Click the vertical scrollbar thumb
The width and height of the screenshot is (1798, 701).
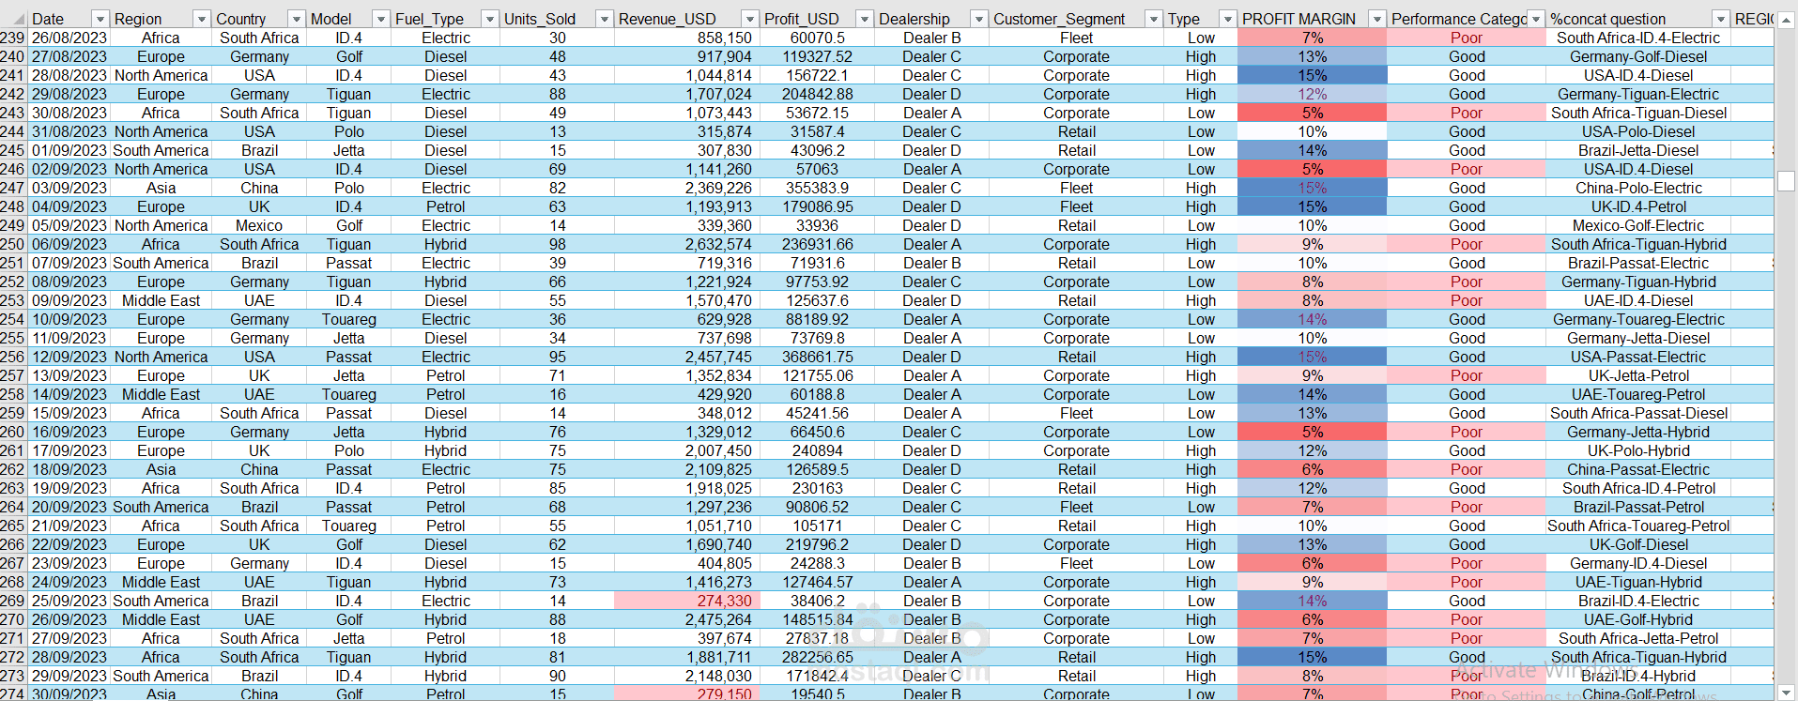pyautogui.click(x=1787, y=181)
